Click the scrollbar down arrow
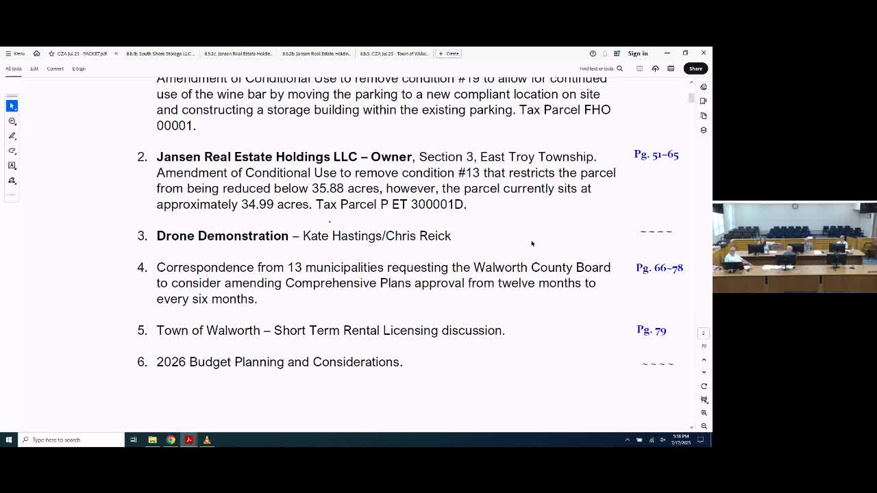 click(x=691, y=427)
